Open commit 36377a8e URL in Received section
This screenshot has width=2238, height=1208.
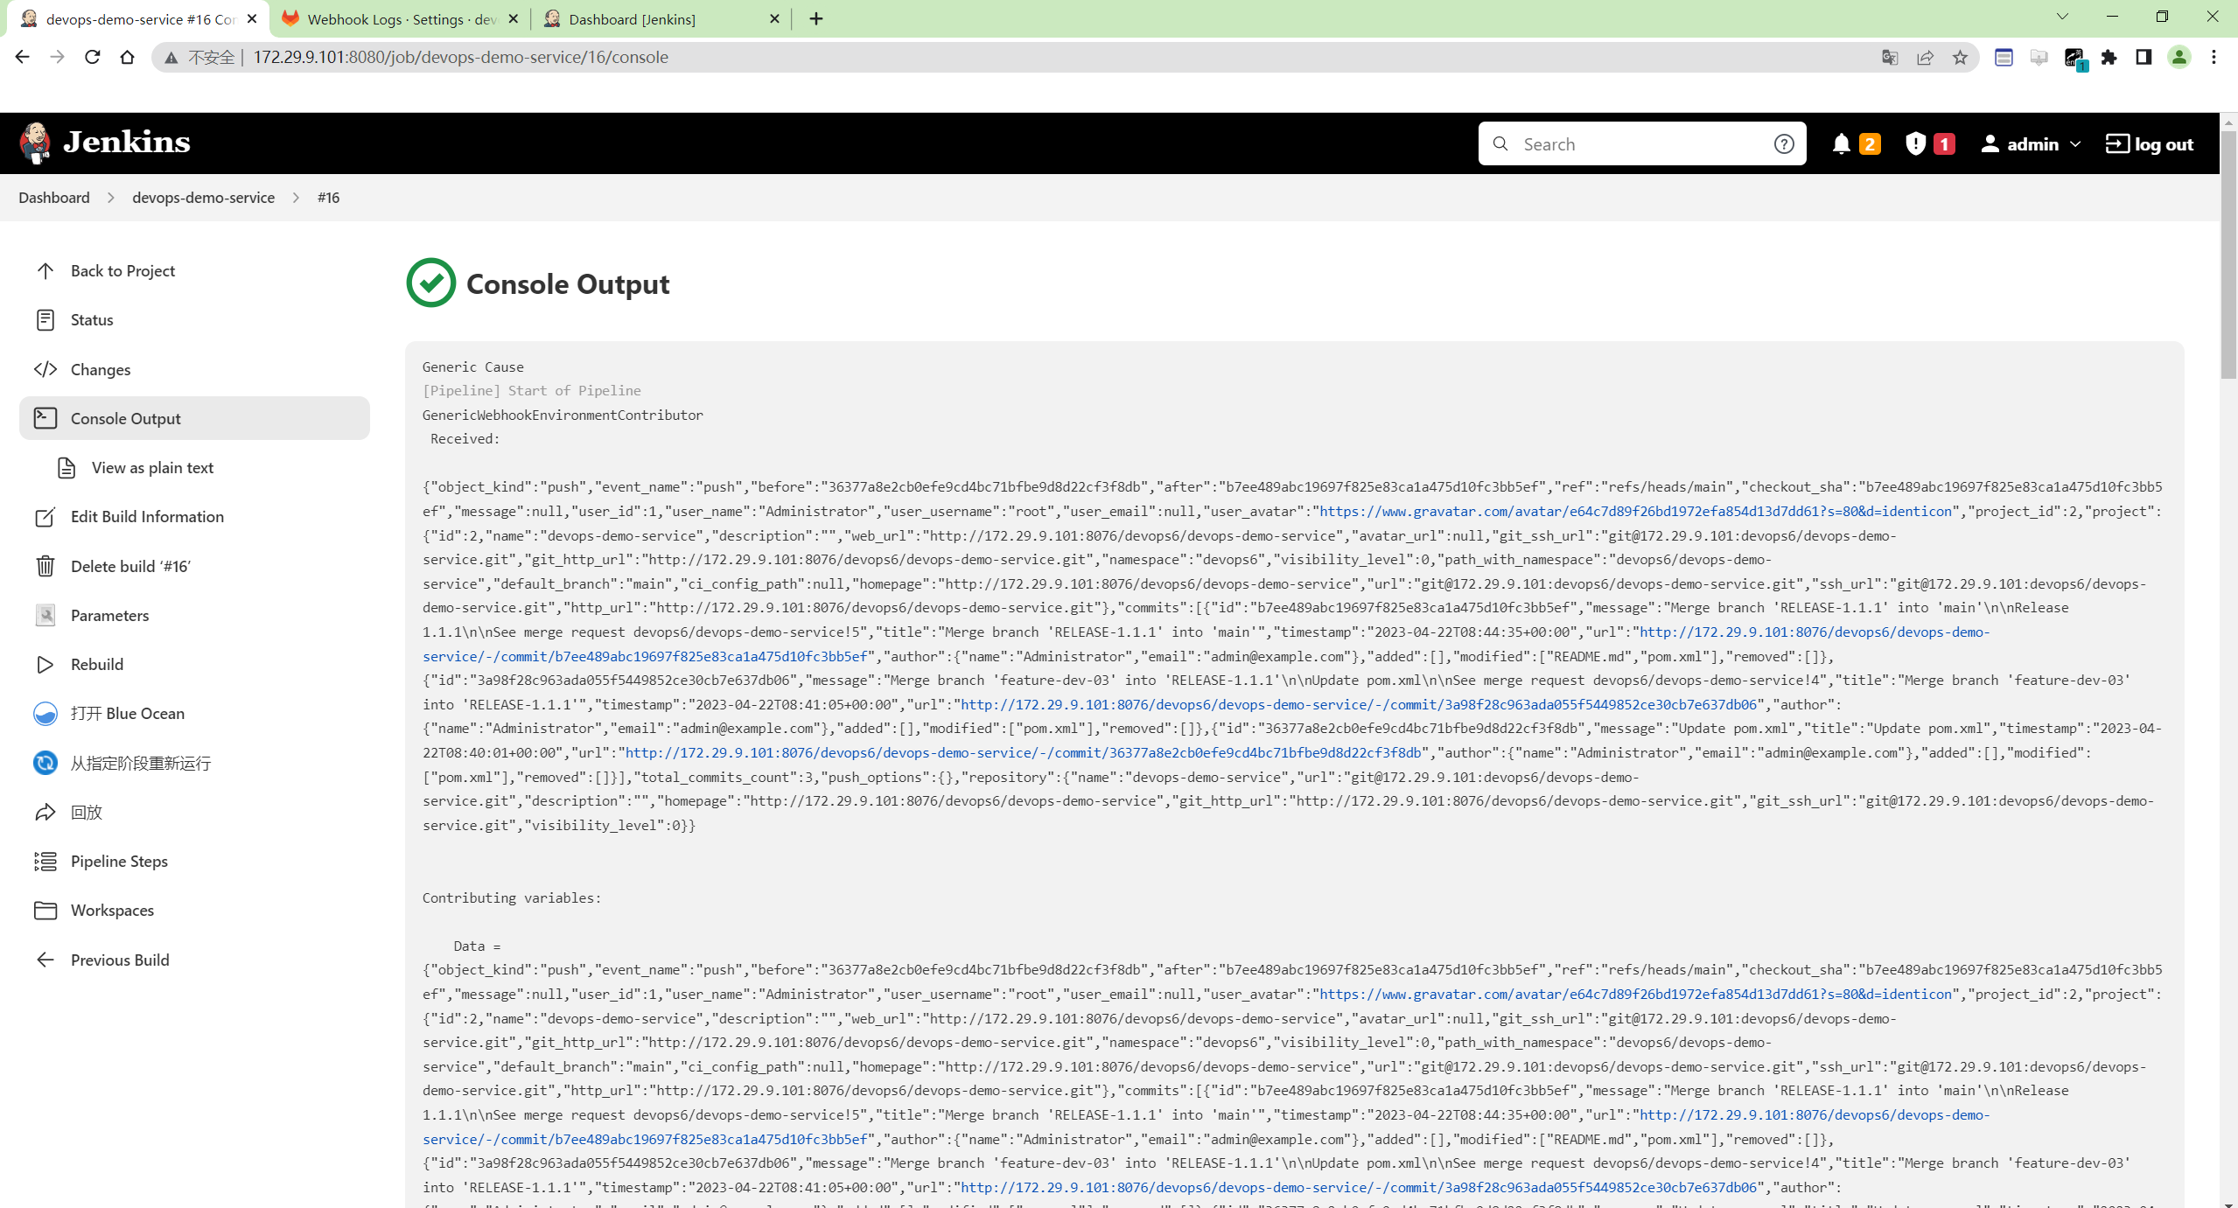point(1023,753)
